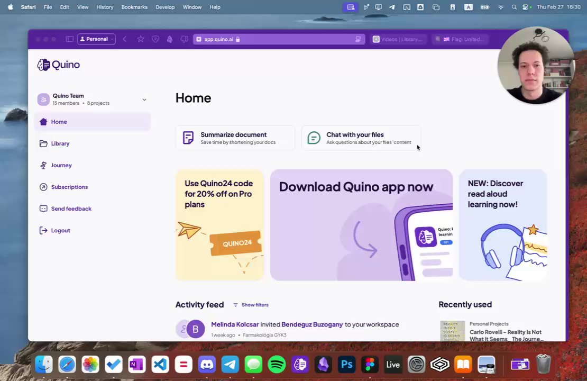Open Telegram from the Dock
The width and height of the screenshot is (587, 381).
pyautogui.click(x=230, y=364)
